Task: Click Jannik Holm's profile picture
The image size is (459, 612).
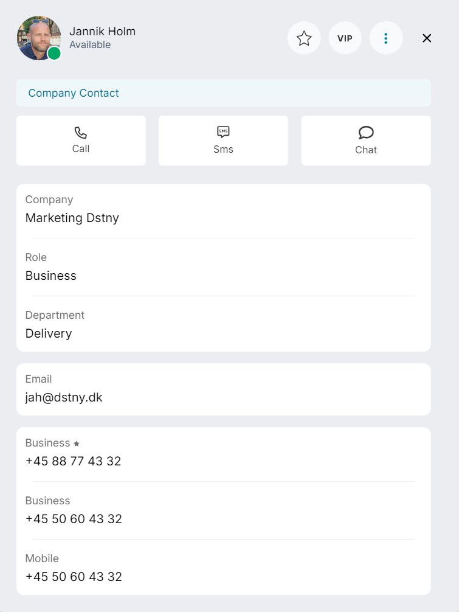Action: 39,38
